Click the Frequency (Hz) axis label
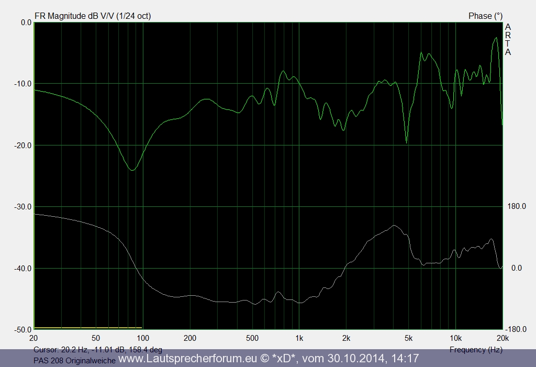The height and width of the screenshot is (367, 536). pos(475,349)
